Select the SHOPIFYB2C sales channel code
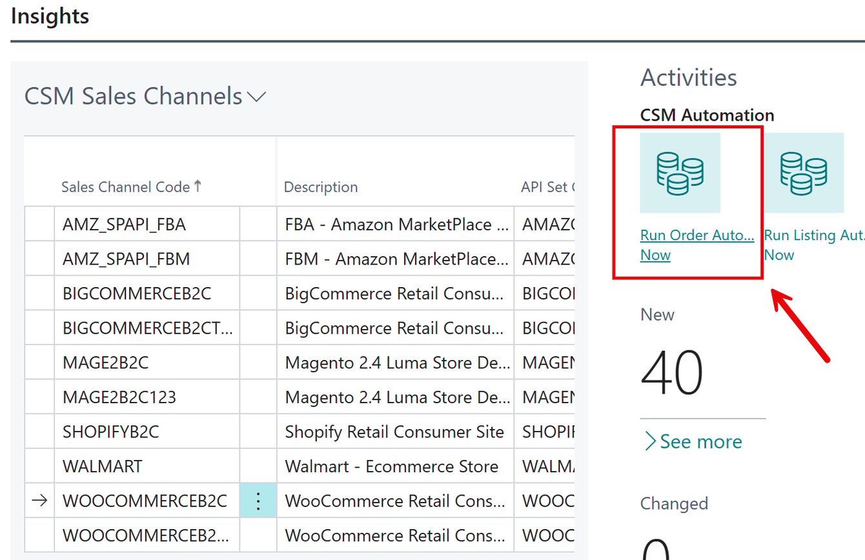865x560 pixels. pyautogui.click(x=110, y=432)
